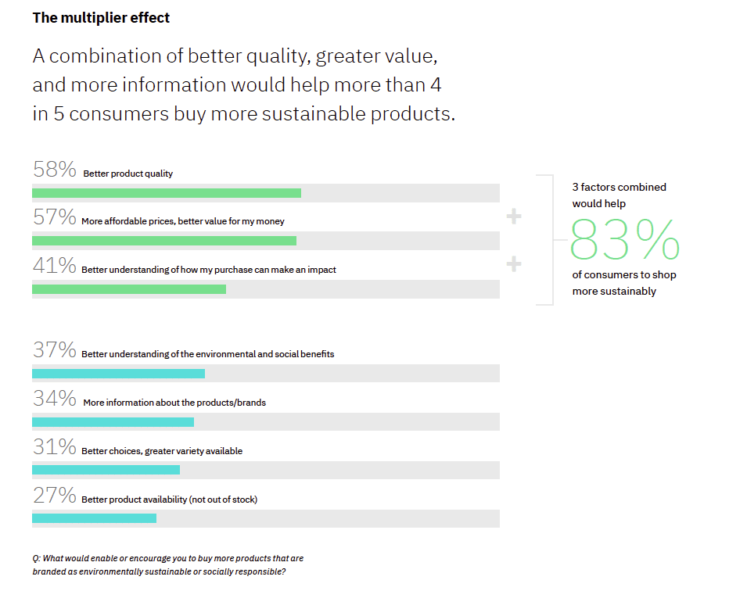Click the teal 37% environmental benefits bar
The height and width of the screenshot is (598, 729).
[118, 374]
